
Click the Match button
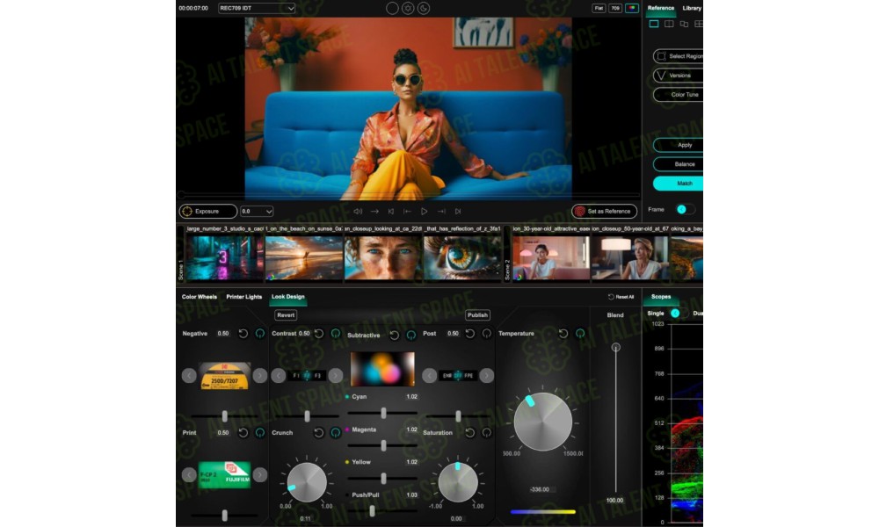coord(679,184)
